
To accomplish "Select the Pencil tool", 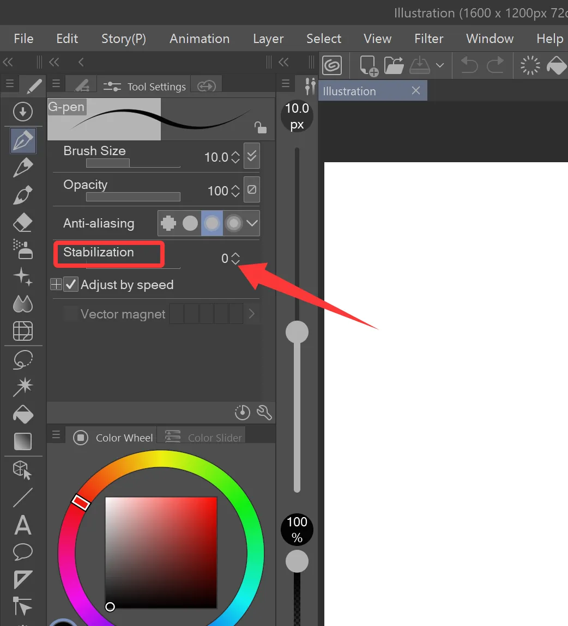I will click(x=23, y=167).
